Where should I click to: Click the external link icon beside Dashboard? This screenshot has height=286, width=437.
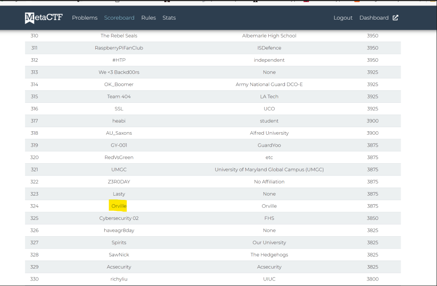pos(396,18)
